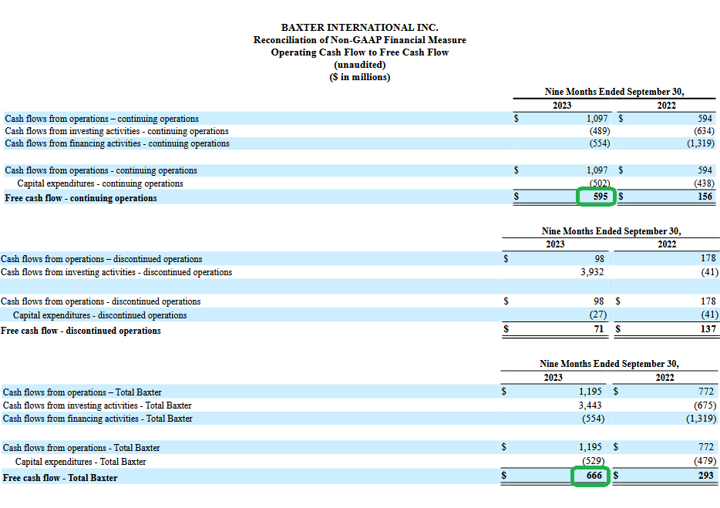
Task: Click the "293" free cash flow value
Action: (706, 476)
